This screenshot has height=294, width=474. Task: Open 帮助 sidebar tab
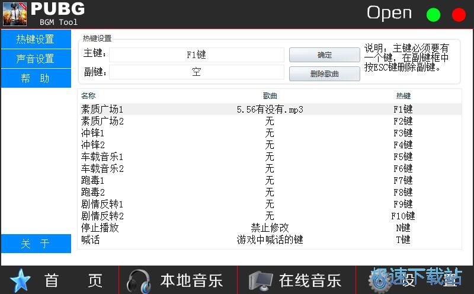click(x=36, y=78)
